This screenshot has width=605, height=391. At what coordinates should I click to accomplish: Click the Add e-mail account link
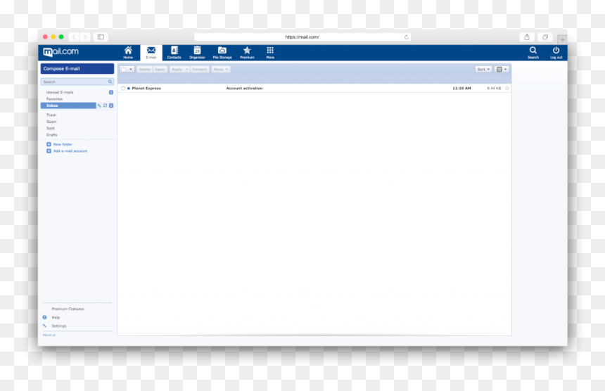coord(70,151)
